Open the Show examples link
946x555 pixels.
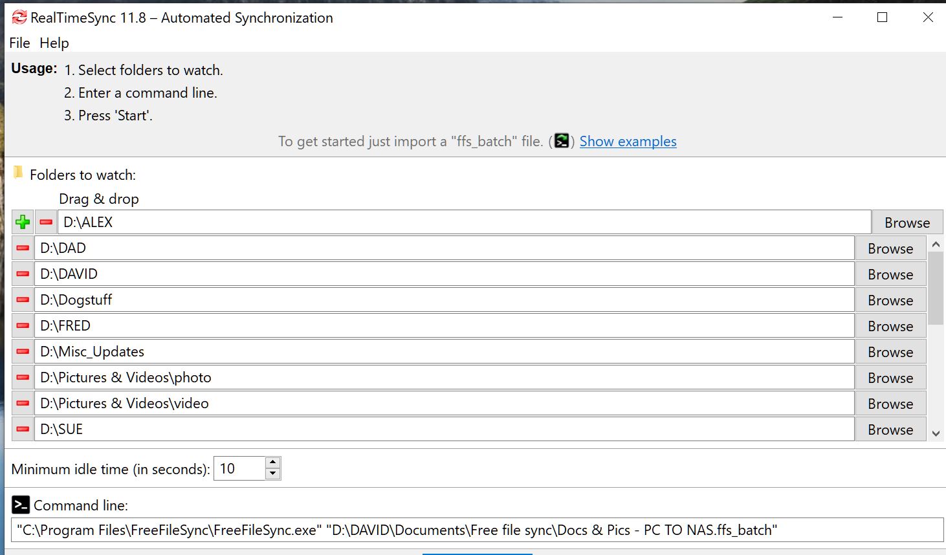pyautogui.click(x=628, y=141)
